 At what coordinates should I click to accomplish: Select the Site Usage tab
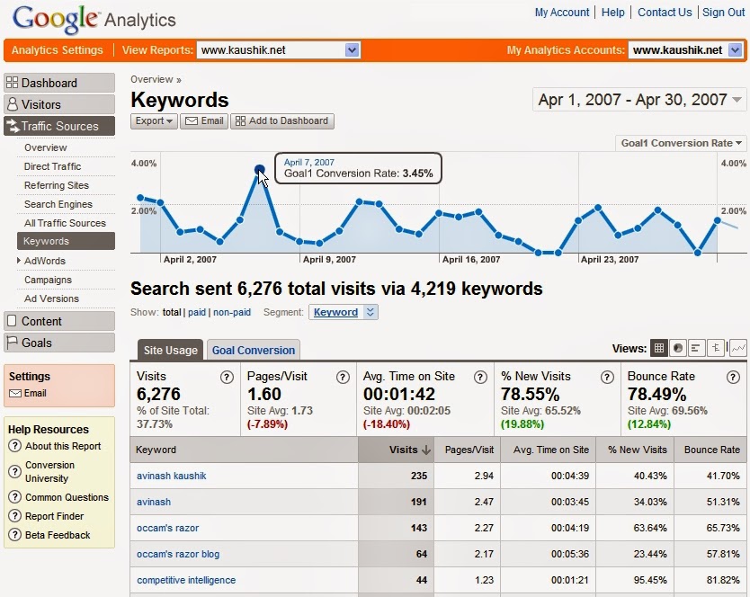170,350
